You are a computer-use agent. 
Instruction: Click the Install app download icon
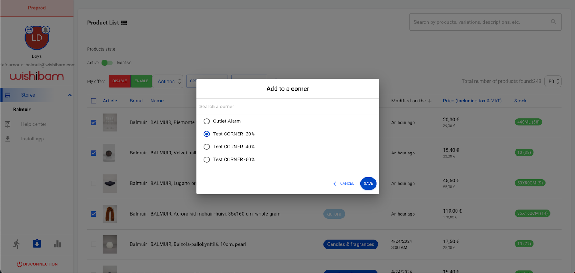[8, 139]
